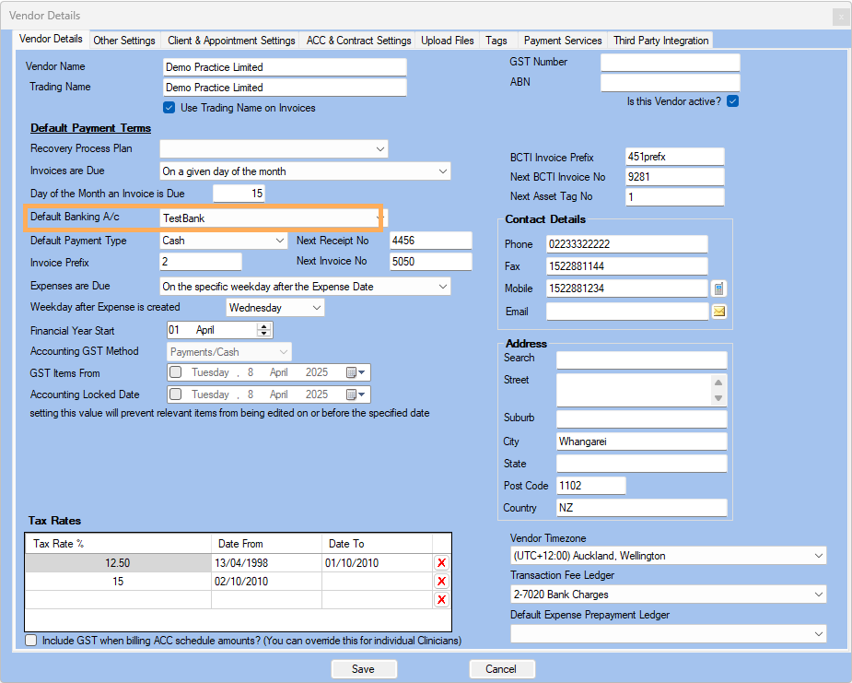The width and height of the screenshot is (852, 683).
Task: Uncheck Is this Vendor active checkbox
Action: 733,101
